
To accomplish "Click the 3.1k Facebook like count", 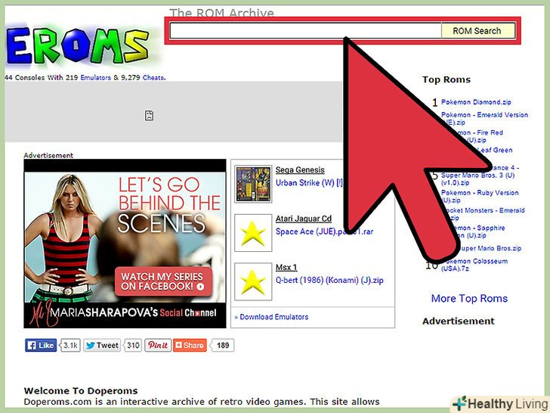I will [70, 345].
